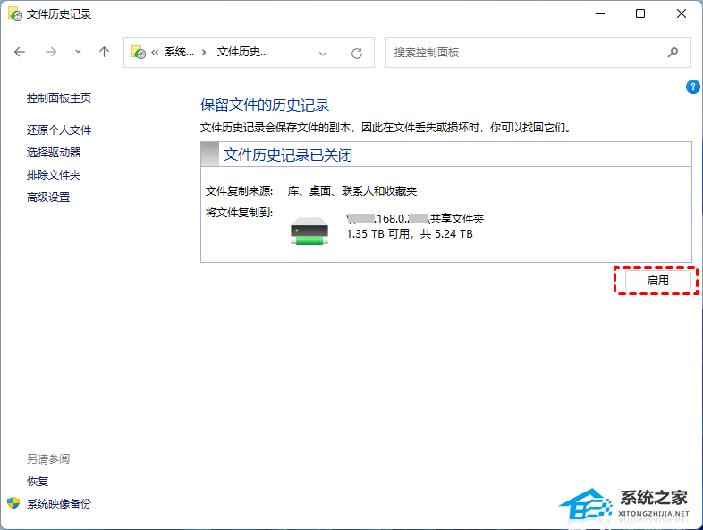The height and width of the screenshot is (530, 703).
Task: Click the 保留文件的历史记录 heading
Action: (265, 105)
